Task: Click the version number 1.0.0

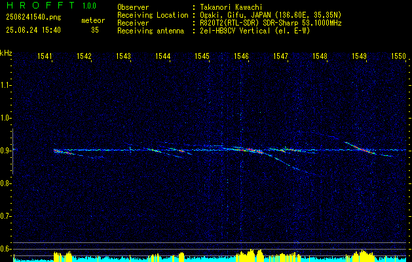Action: point(89,5)
